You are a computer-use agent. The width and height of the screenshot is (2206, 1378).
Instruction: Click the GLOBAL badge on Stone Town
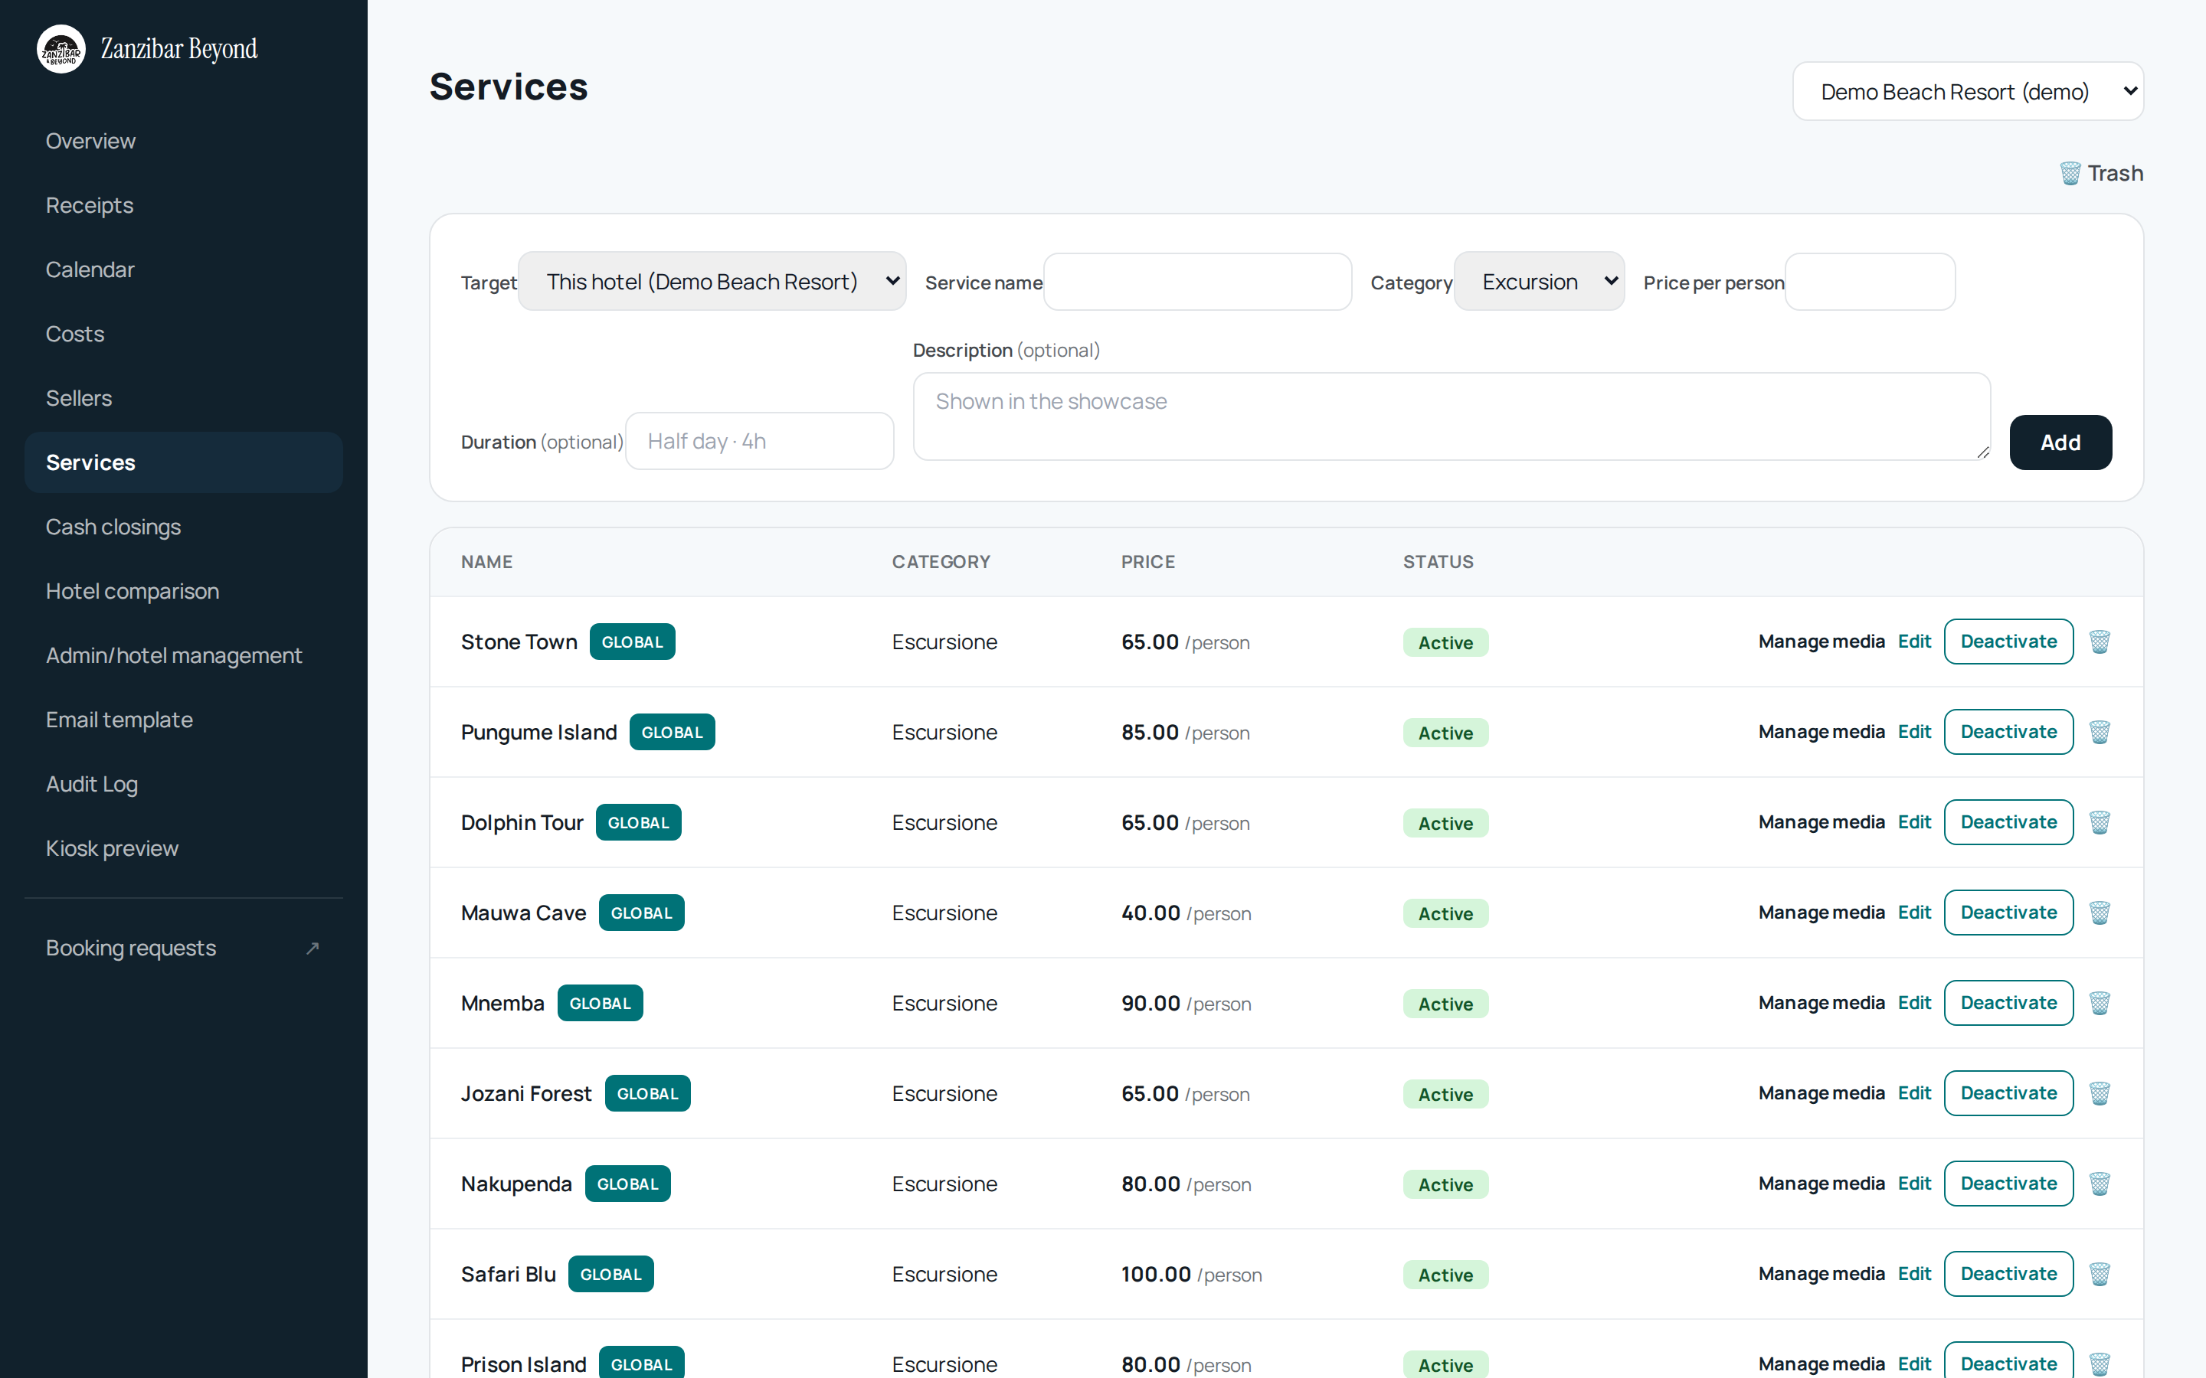[x=632, y=642]
